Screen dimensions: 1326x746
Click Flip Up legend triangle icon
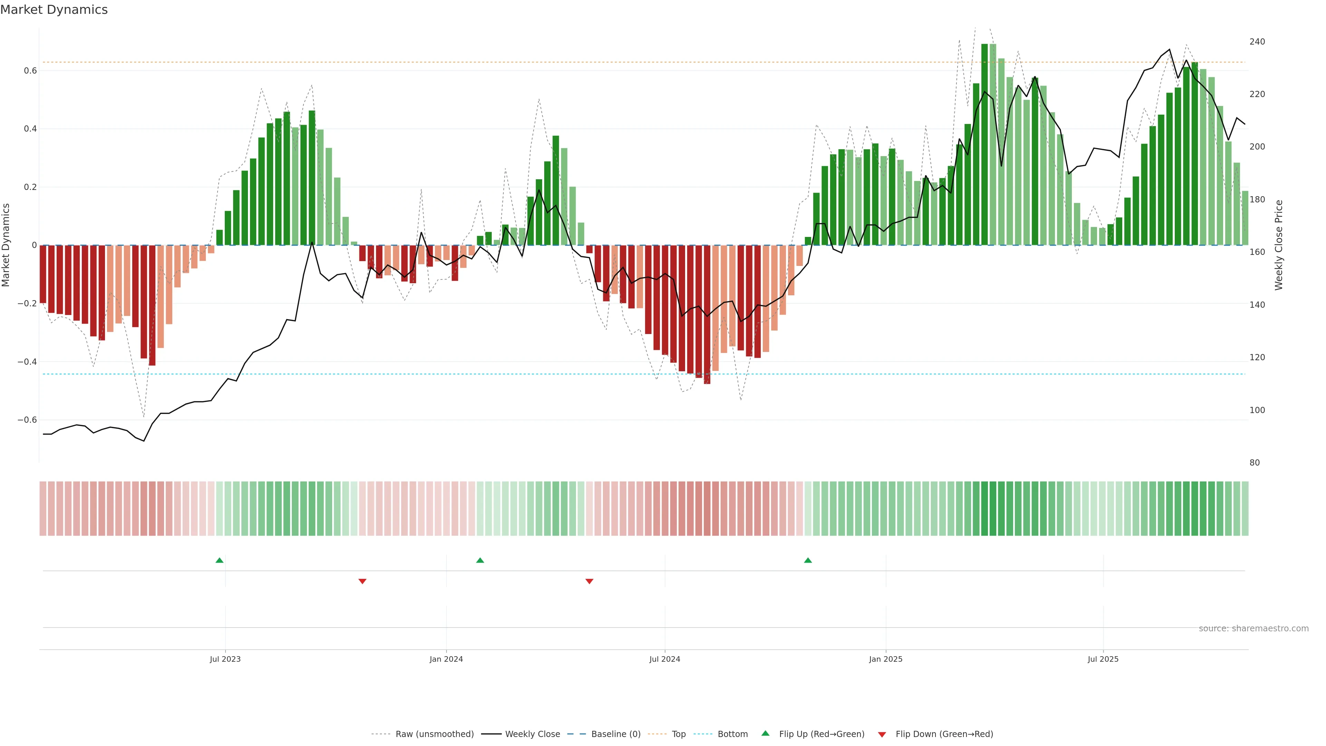click(x=766, y=733)
